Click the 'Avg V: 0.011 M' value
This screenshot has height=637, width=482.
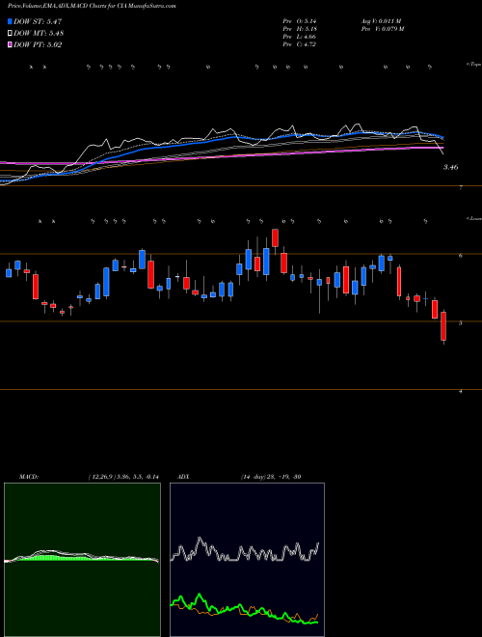coord(381,20)
